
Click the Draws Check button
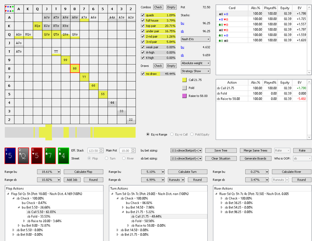[158, 66]
